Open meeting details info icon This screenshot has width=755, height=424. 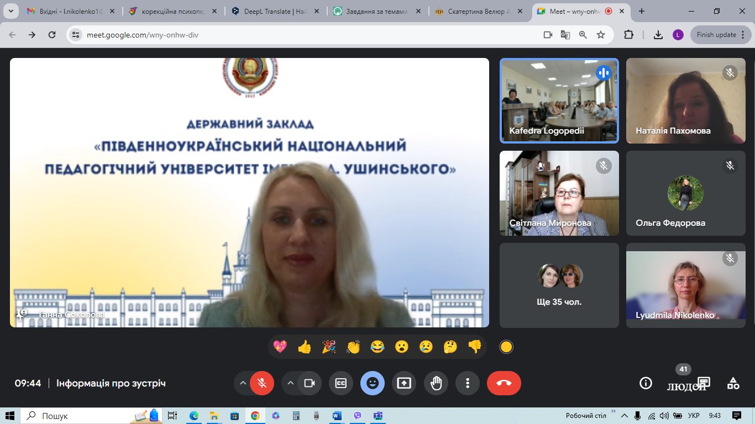(645, 383)
